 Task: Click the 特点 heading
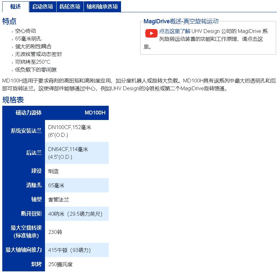point(9,21)
